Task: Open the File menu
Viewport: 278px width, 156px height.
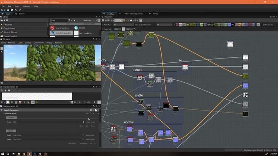Action: point(3,6)
